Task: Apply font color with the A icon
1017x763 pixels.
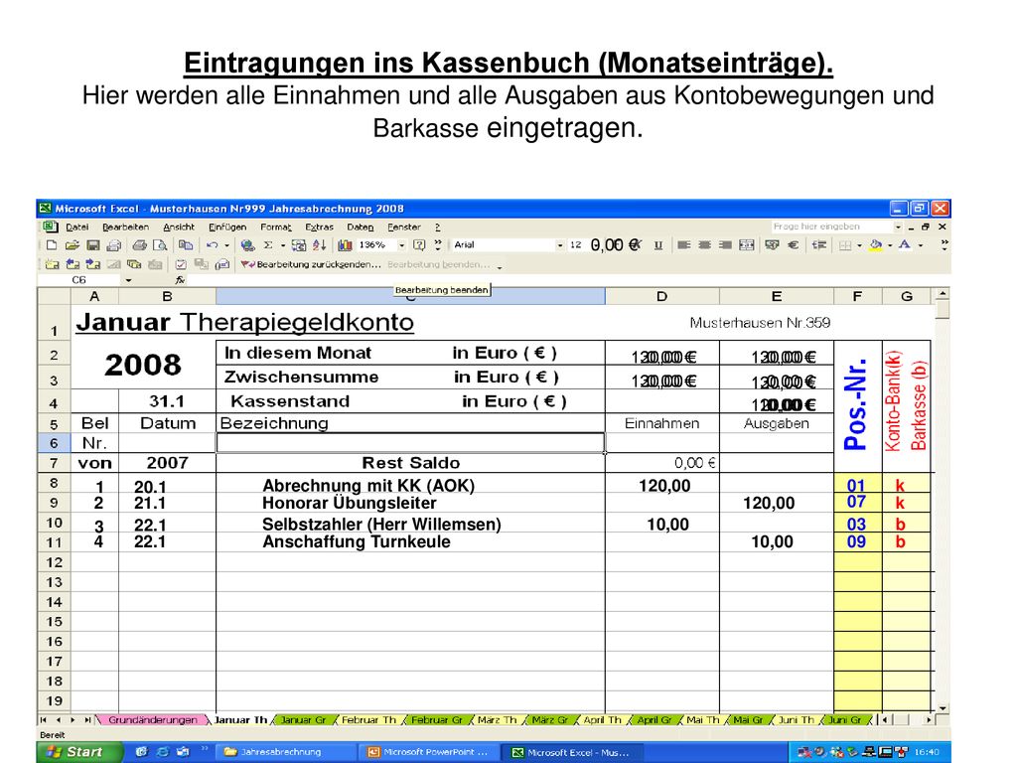Action: (x=905, y=245)
